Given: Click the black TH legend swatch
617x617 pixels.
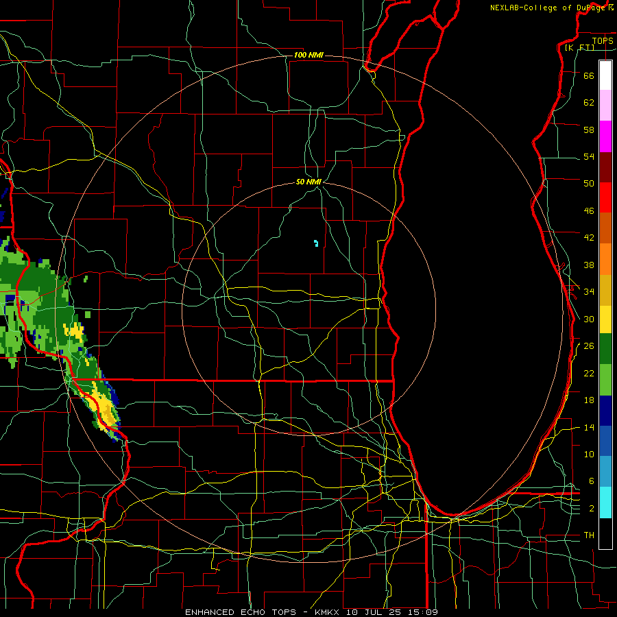Looking at the screenshot, I should tap(605, 533).
